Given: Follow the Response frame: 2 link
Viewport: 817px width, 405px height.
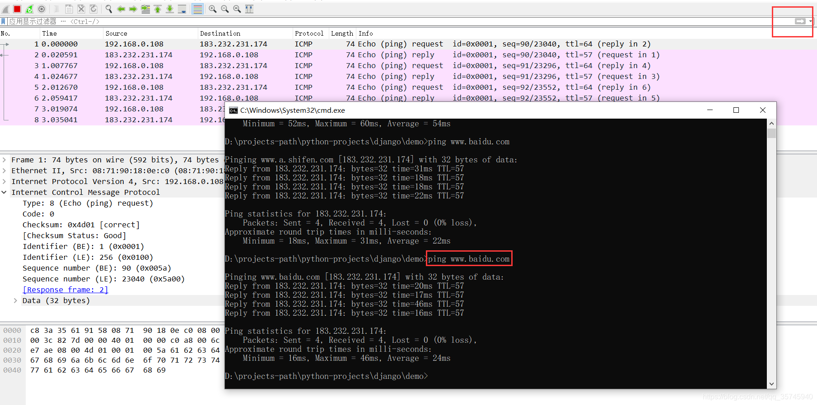Looking at the screenshot, I should click(65, 290).
